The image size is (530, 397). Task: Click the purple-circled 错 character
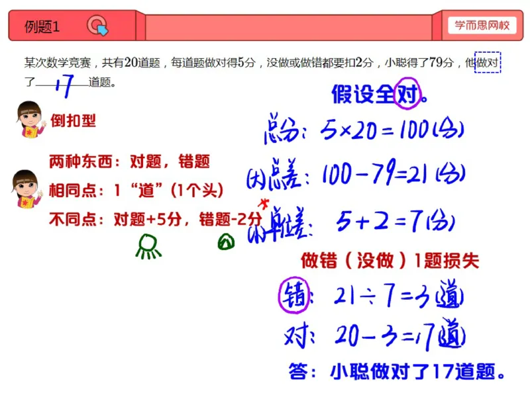pyautogui.click(x=294, y=294)
